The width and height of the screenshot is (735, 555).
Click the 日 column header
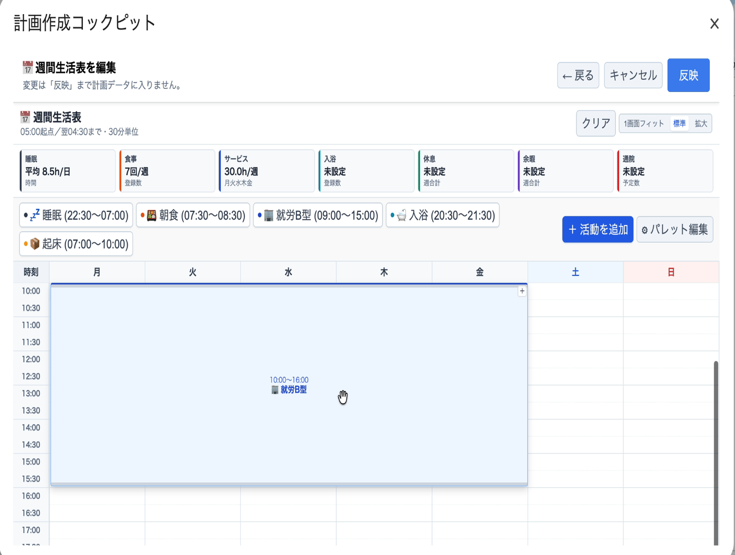tap(671, 272)
